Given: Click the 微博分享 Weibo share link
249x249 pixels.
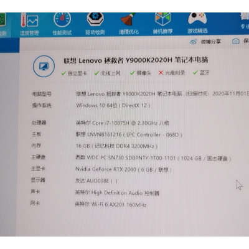Looking at the screenshot, I should pos(210,42).
